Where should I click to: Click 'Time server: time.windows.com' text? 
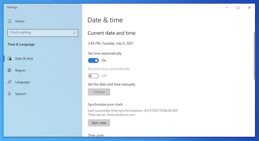click(x=111, y=115)
